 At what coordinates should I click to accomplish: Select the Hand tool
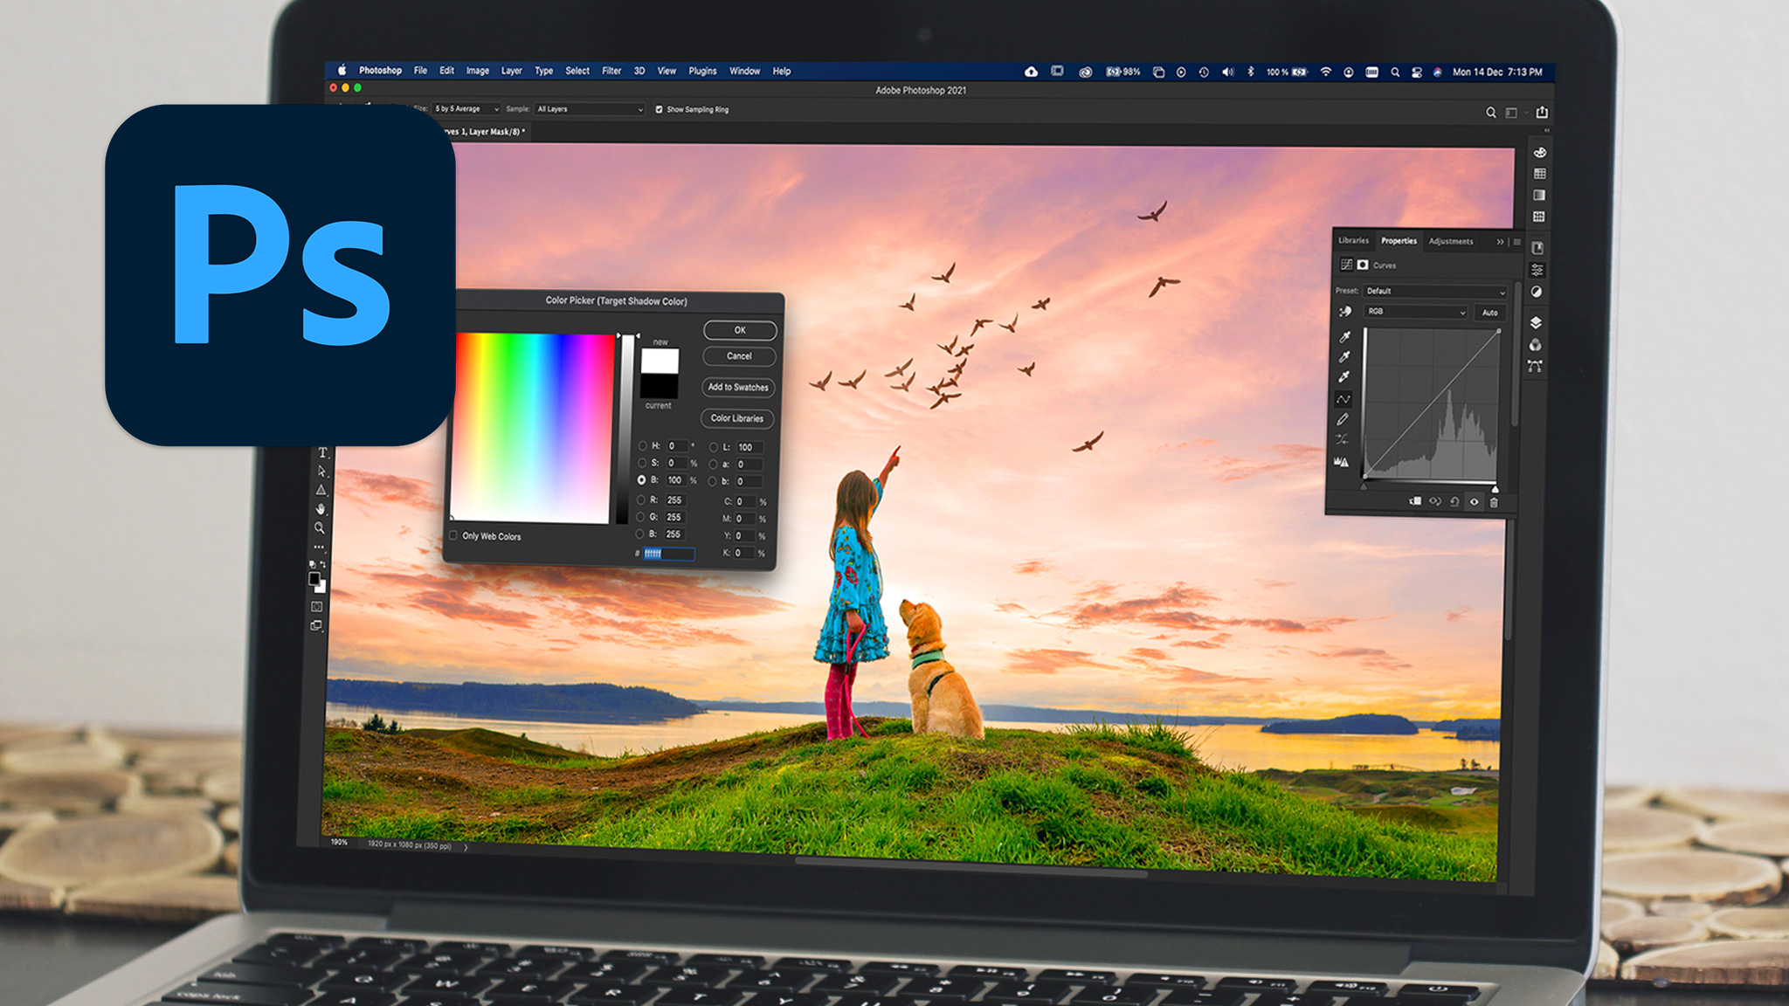[x=321, y=508]
